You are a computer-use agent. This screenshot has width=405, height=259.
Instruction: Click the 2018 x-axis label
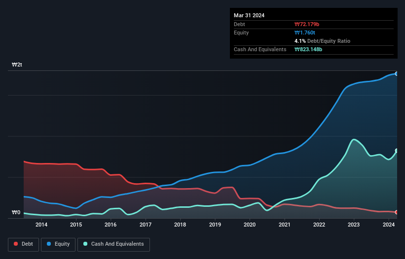click(180, 225)
